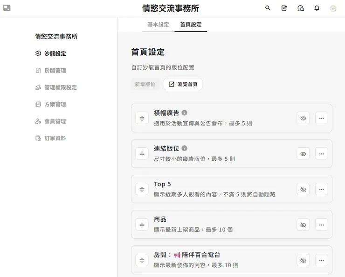
Task: Switch to 基本設定 tab
Action: click(158, 25)
